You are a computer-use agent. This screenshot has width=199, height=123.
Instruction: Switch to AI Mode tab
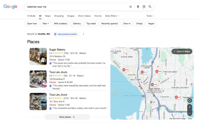31,16
